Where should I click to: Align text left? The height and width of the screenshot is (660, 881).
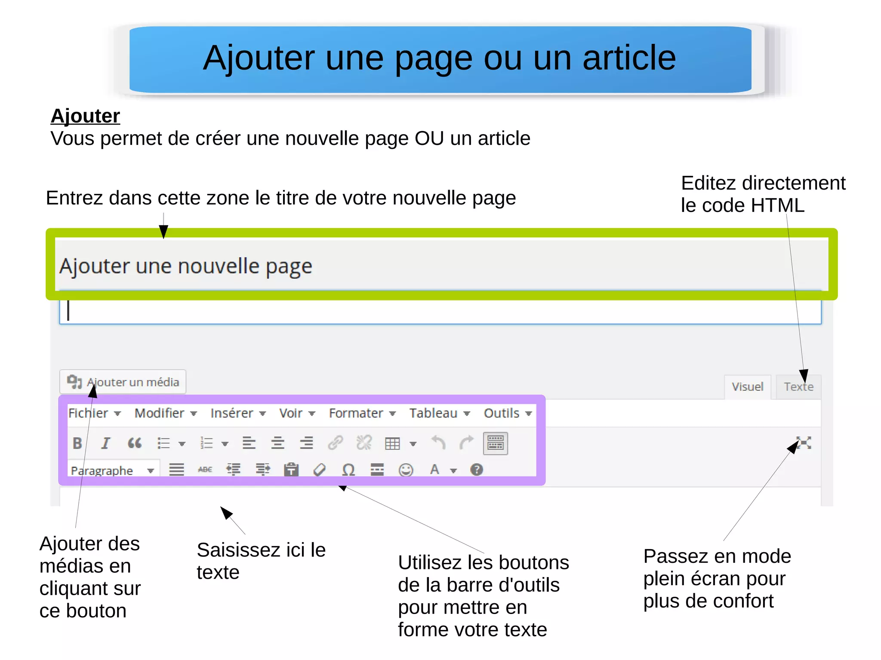[249, 443]
